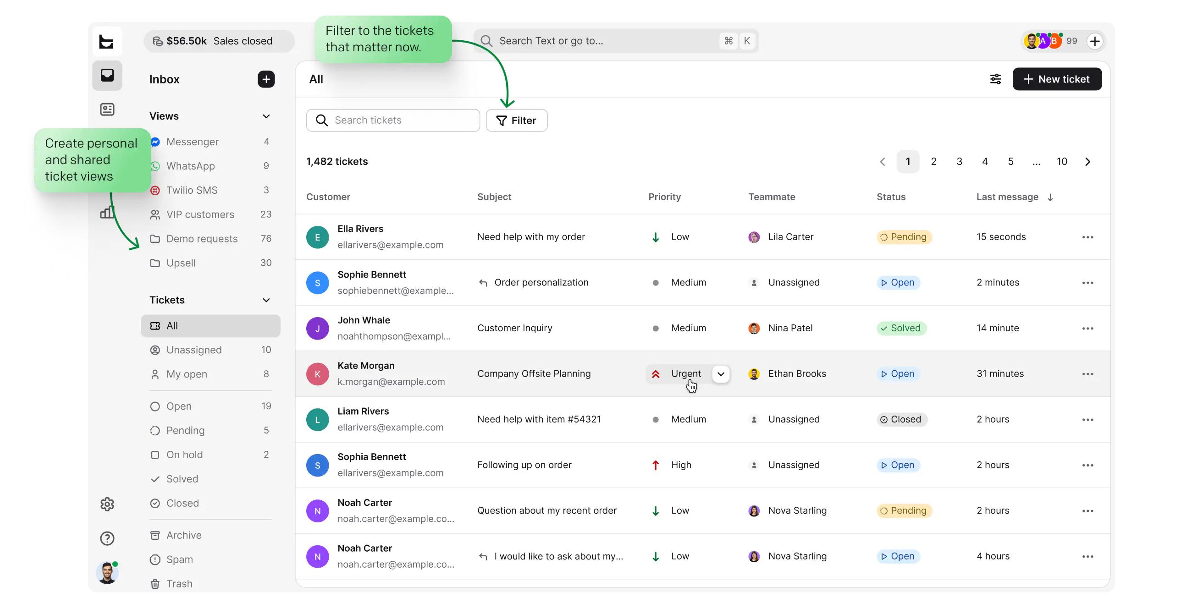Select the WhatsApp view
1203x614 pixels.
pos(210,166)
